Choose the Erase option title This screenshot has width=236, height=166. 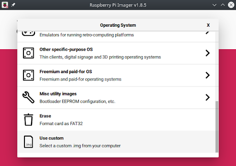[x=45, y=116]
